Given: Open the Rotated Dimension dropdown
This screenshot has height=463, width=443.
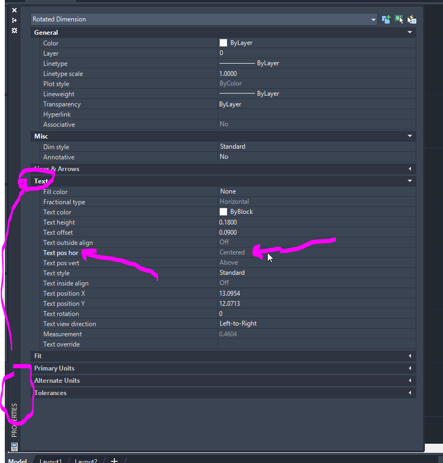Looking at the screenshot, I should 373,19.
